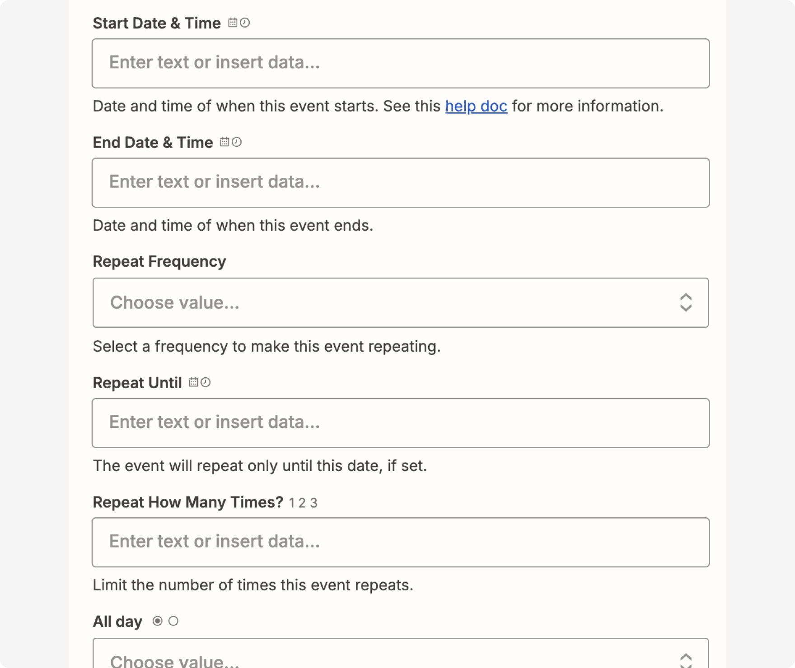
Task: Click clock icon next to End Date & Time
Action: (x=237, y=142)
